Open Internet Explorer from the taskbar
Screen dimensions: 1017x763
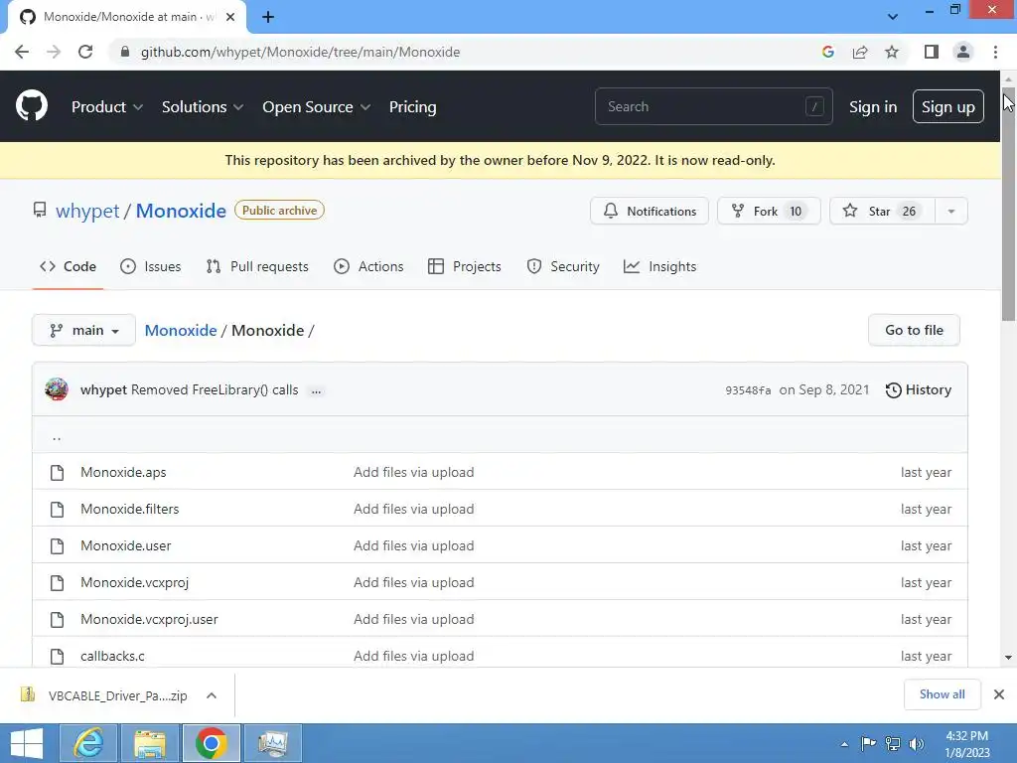(x=88, y=743)
